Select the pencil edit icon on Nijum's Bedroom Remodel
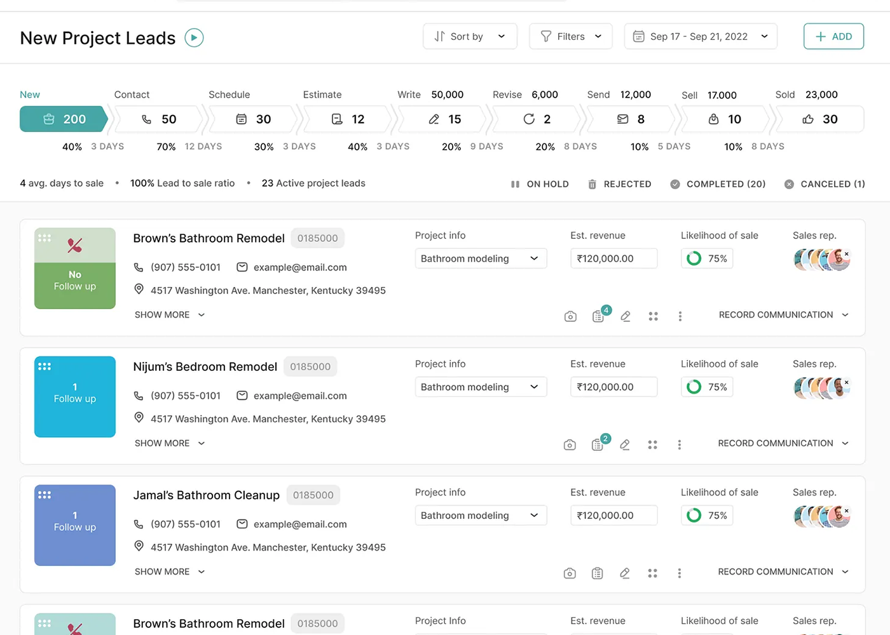Screen dimensions: 890x635 624,444
